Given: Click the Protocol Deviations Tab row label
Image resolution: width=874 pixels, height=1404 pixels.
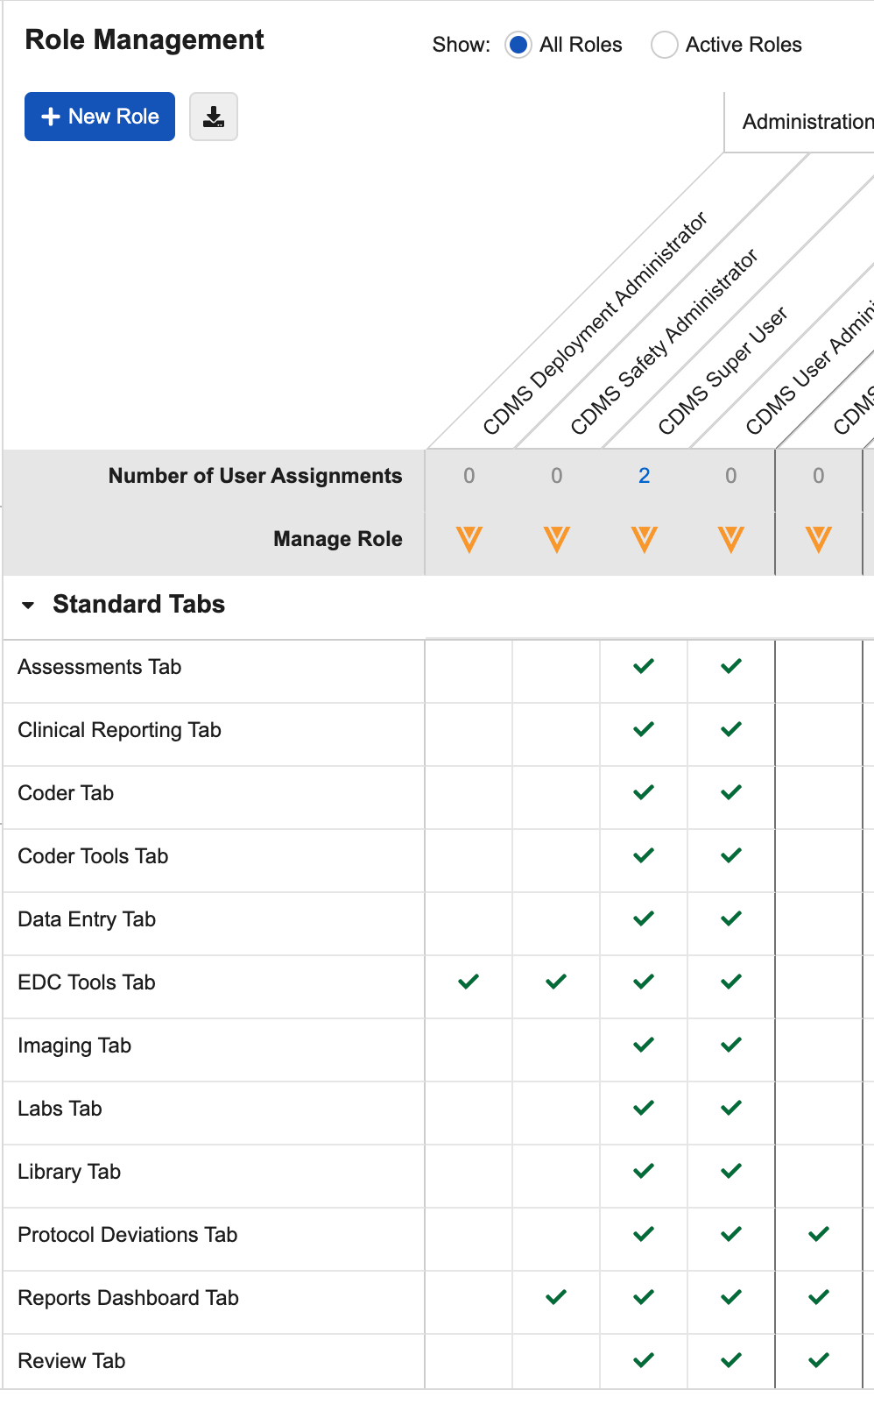Looking at the screenshot, I should (x=128, y=1235).
